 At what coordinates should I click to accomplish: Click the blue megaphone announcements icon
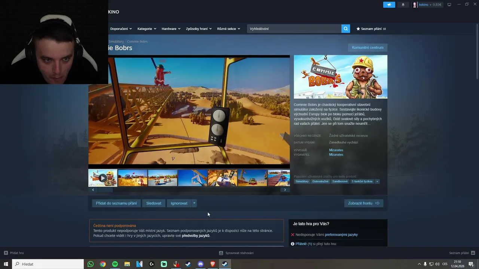(x=389, y=4)
